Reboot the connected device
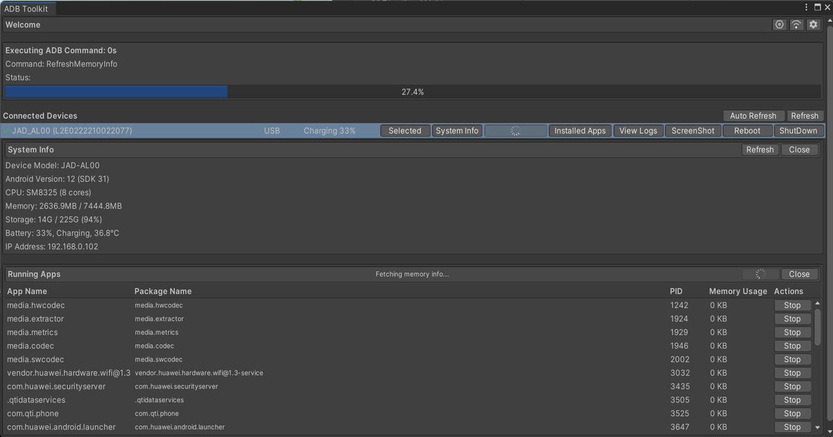 [x=747, y=130]
